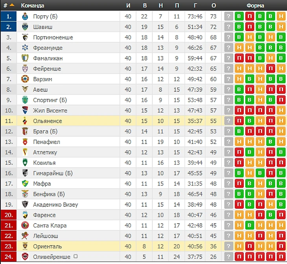Screen dimensions: 287x264
Task: Click the Варзим round crest icon
Action: (25, 79)
